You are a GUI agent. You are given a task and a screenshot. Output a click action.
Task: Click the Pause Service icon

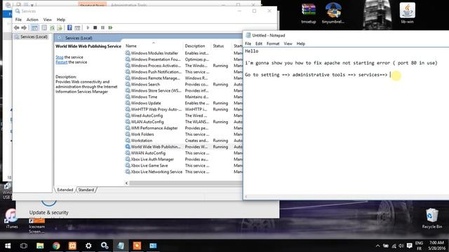(x=103, y=28)
